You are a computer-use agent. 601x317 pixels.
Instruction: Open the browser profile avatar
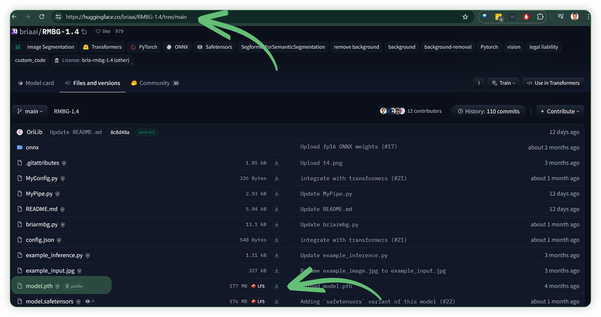point(574,16)
